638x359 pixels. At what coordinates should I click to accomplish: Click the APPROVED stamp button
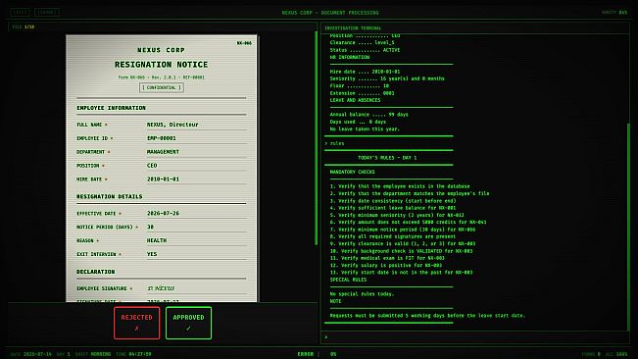188,323
